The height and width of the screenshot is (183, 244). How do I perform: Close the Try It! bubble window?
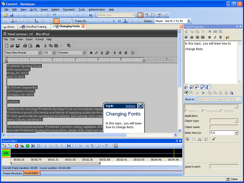(x=141, y=106)
